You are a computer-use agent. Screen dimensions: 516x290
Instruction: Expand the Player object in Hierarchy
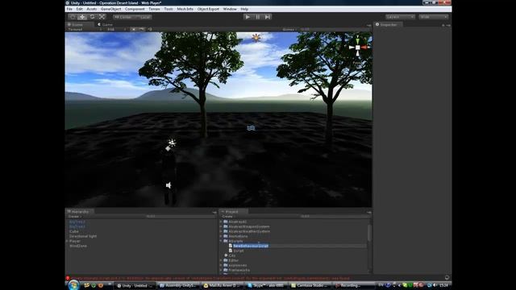coord(67,241)
